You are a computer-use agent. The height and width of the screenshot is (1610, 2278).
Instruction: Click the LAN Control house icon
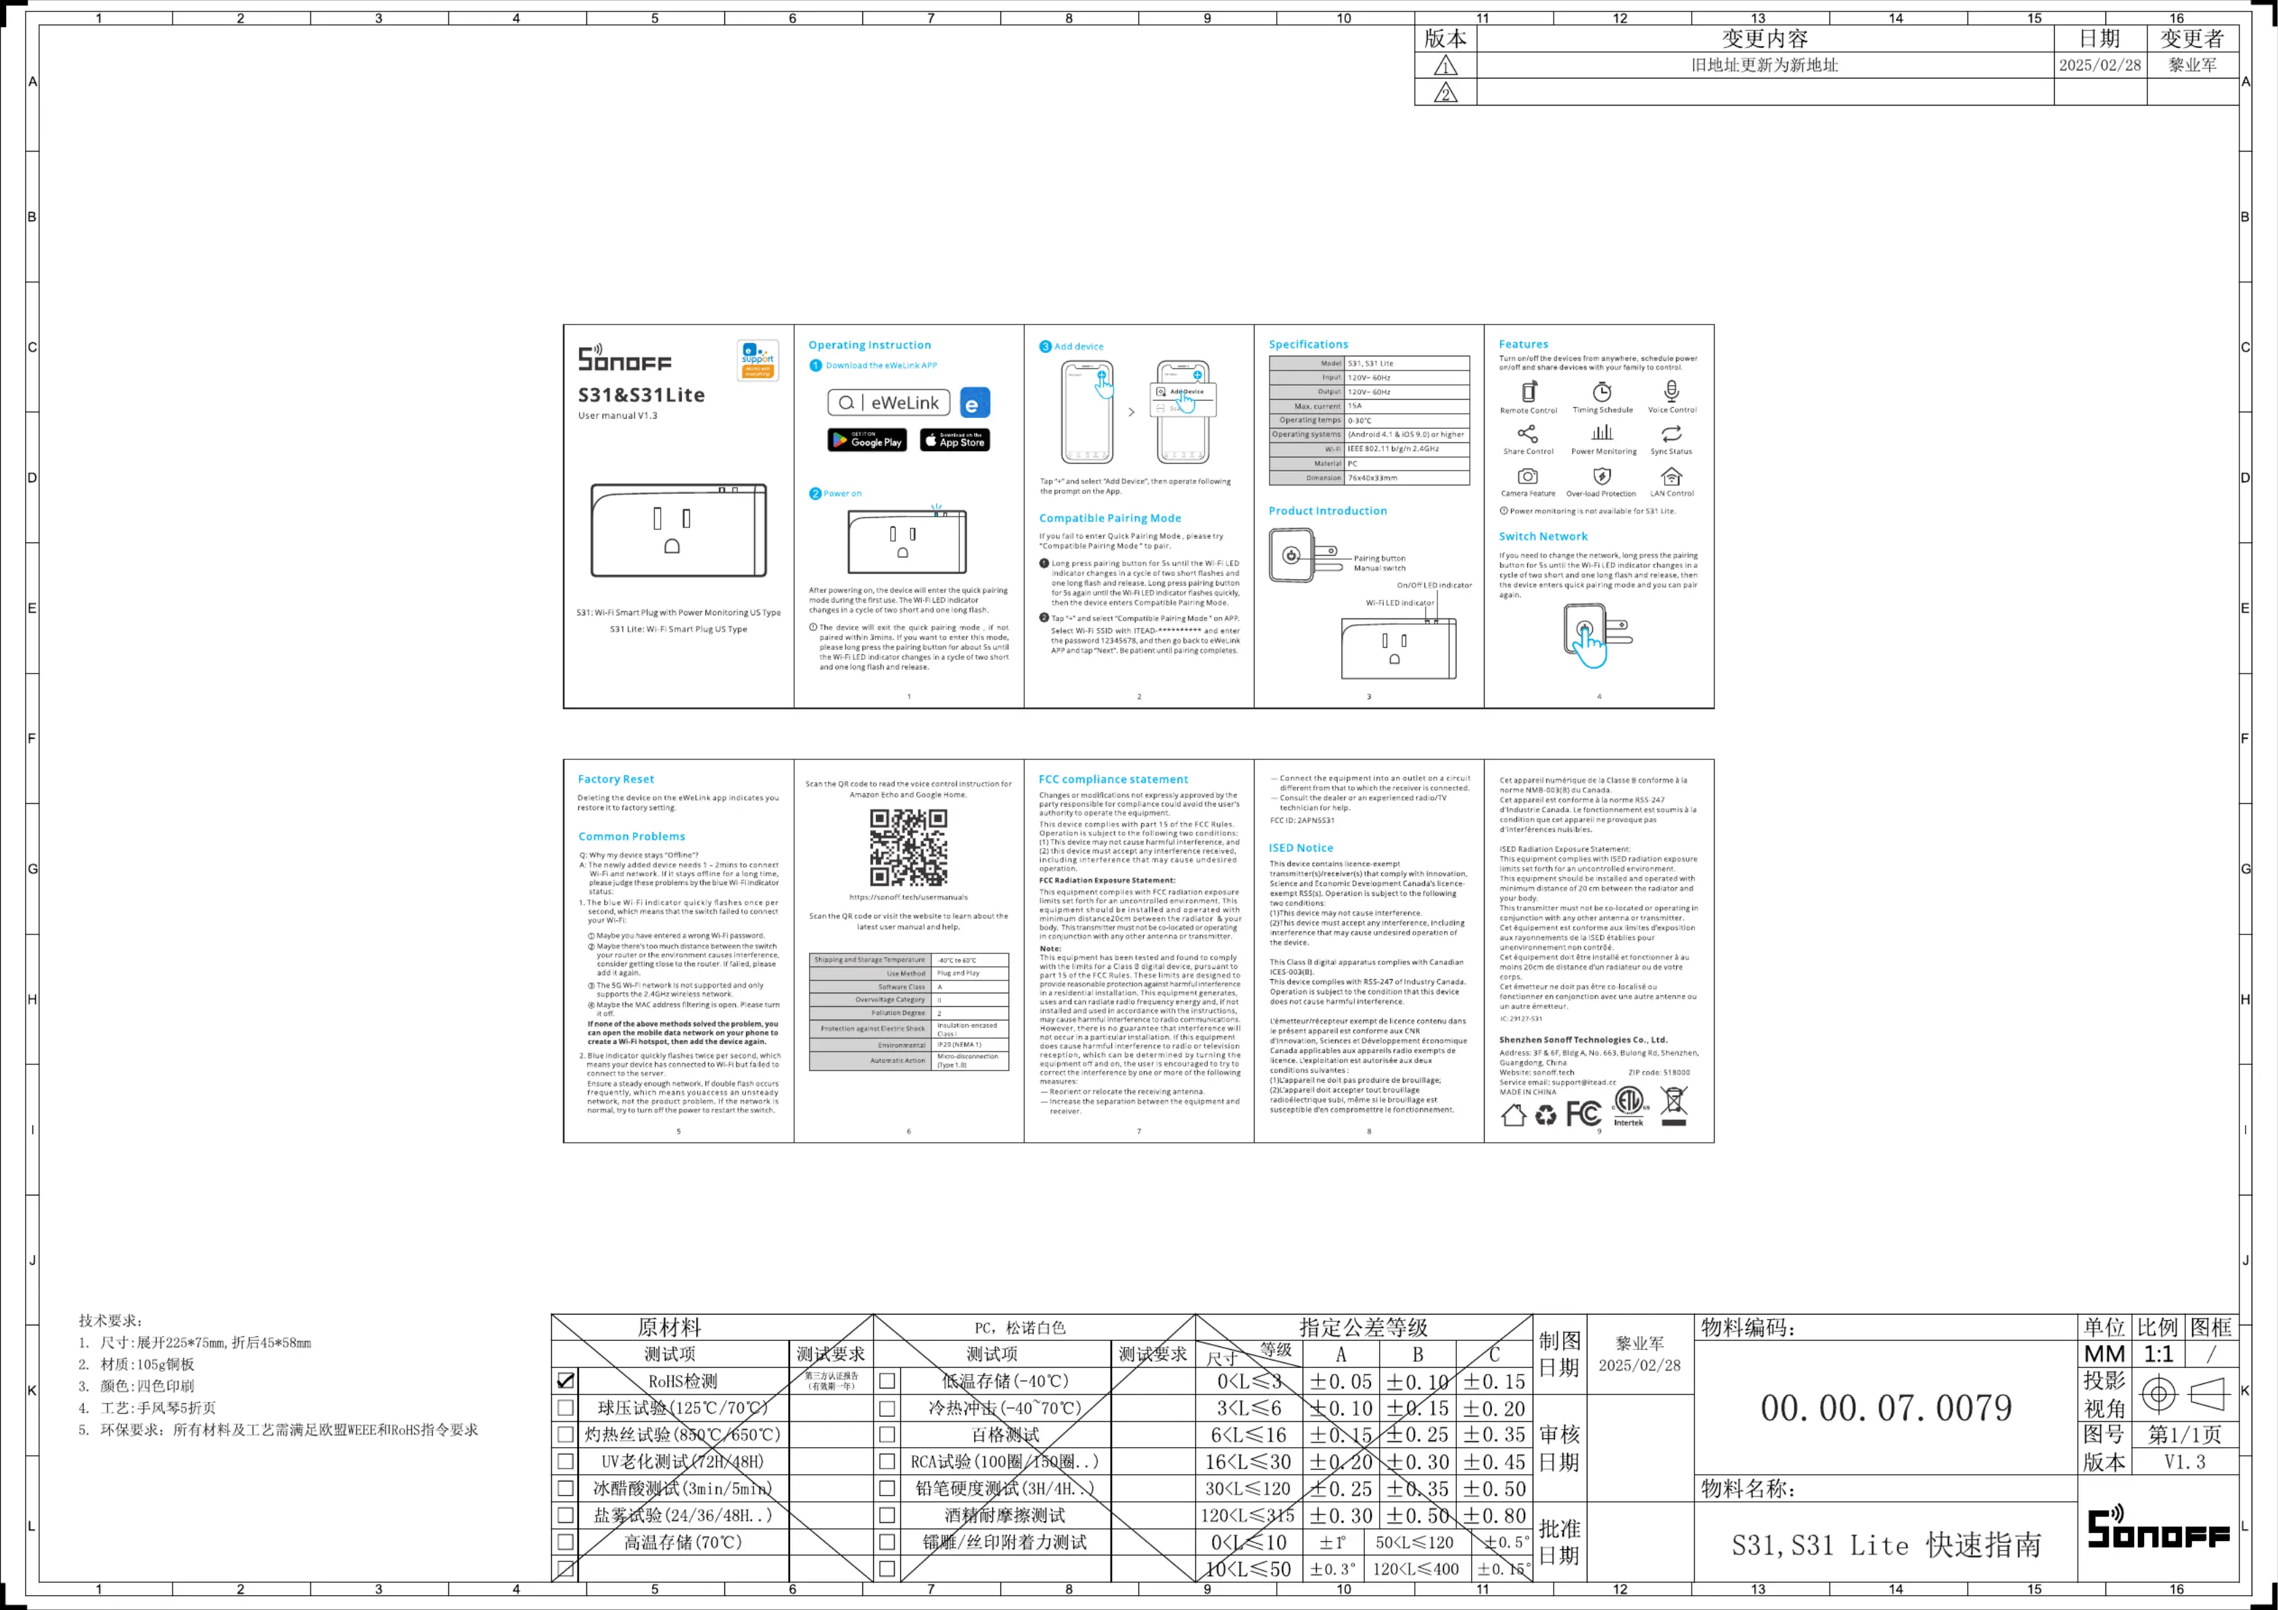point(1672,476)
